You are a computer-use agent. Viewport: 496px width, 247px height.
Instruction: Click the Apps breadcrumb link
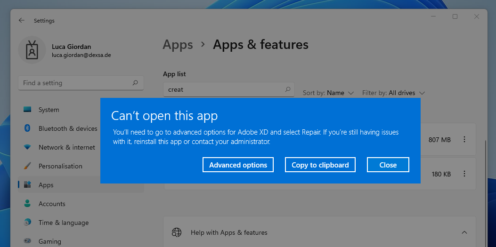[178, 45]
